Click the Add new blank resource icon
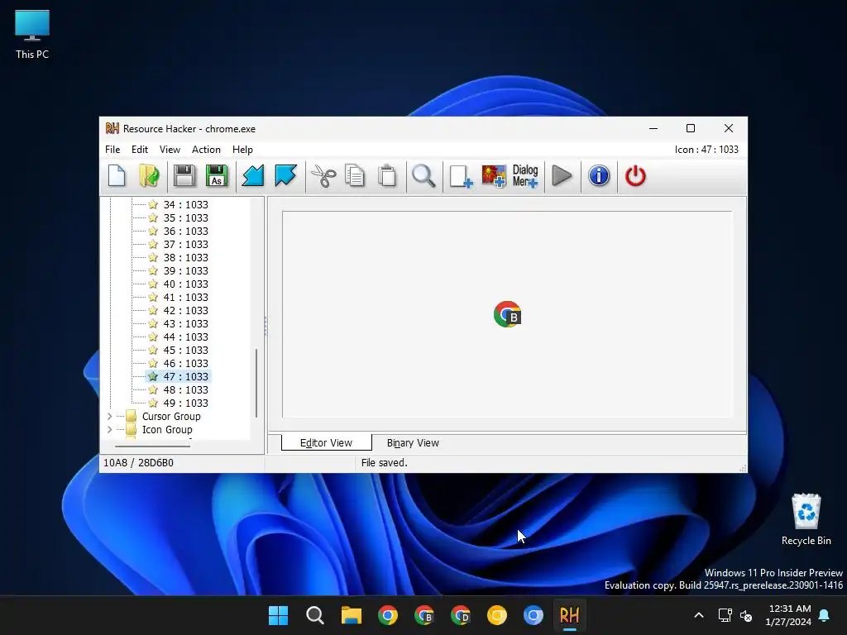 461,176
